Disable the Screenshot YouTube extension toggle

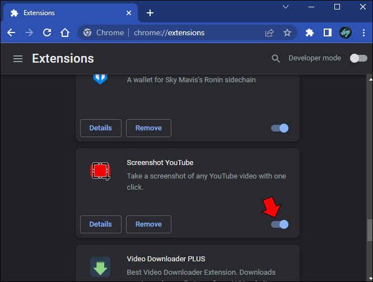pyautogui.click(x=280, y=224)
